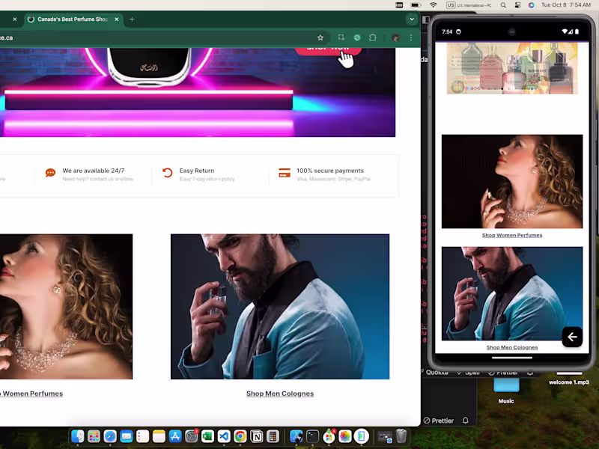Click the secure payments card icon

(285, 173)
